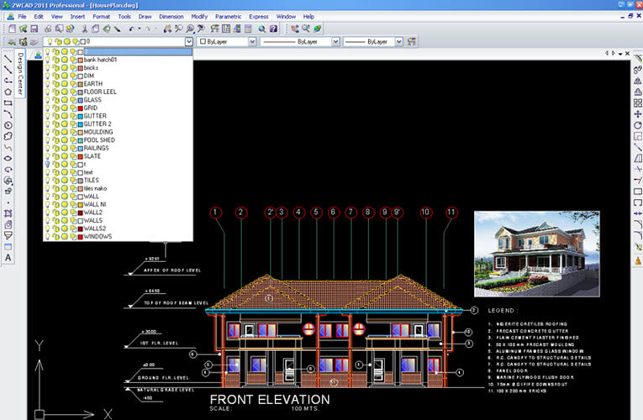Select the Polygon draw tool
Screen dimensions: 643x420
(x=8, y=92)
